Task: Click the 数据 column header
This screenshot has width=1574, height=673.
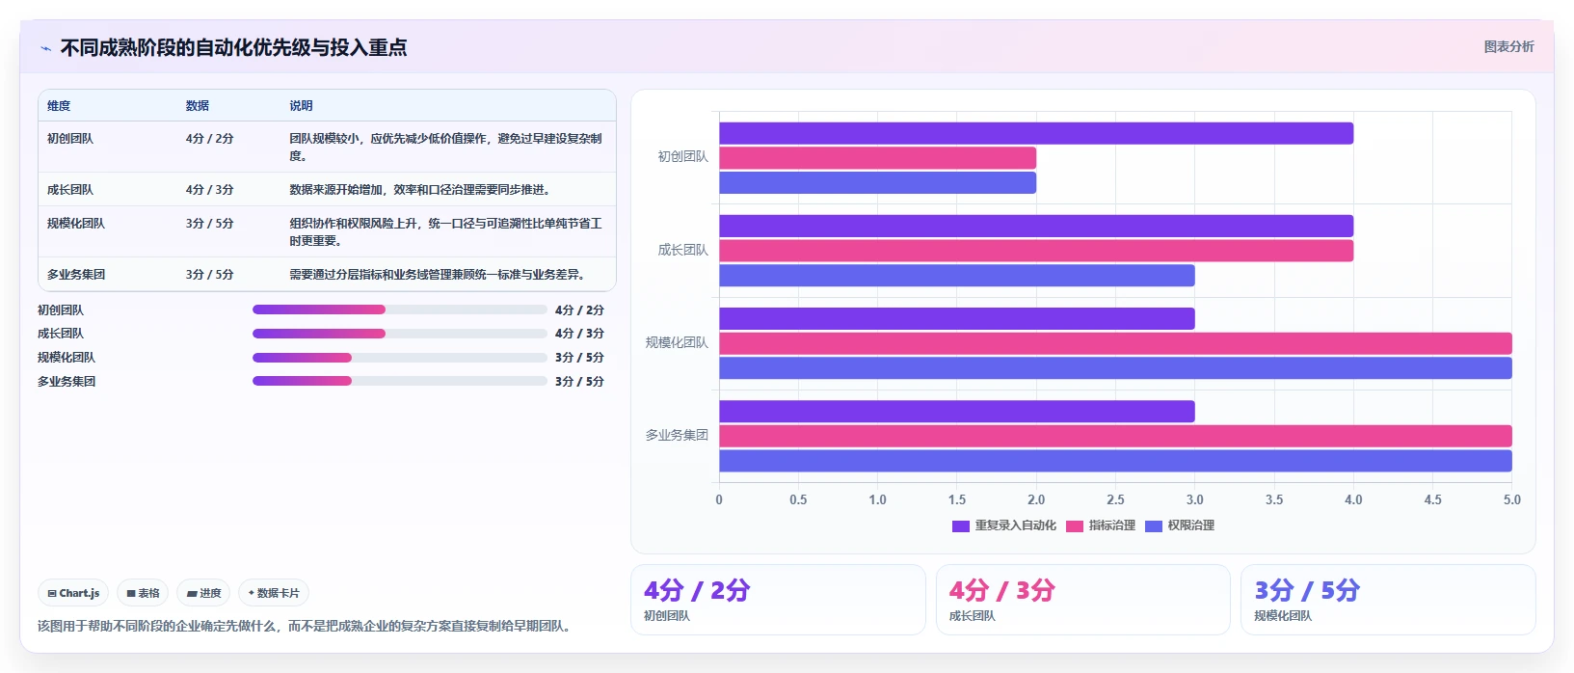Action: click(x=198, y=106)
